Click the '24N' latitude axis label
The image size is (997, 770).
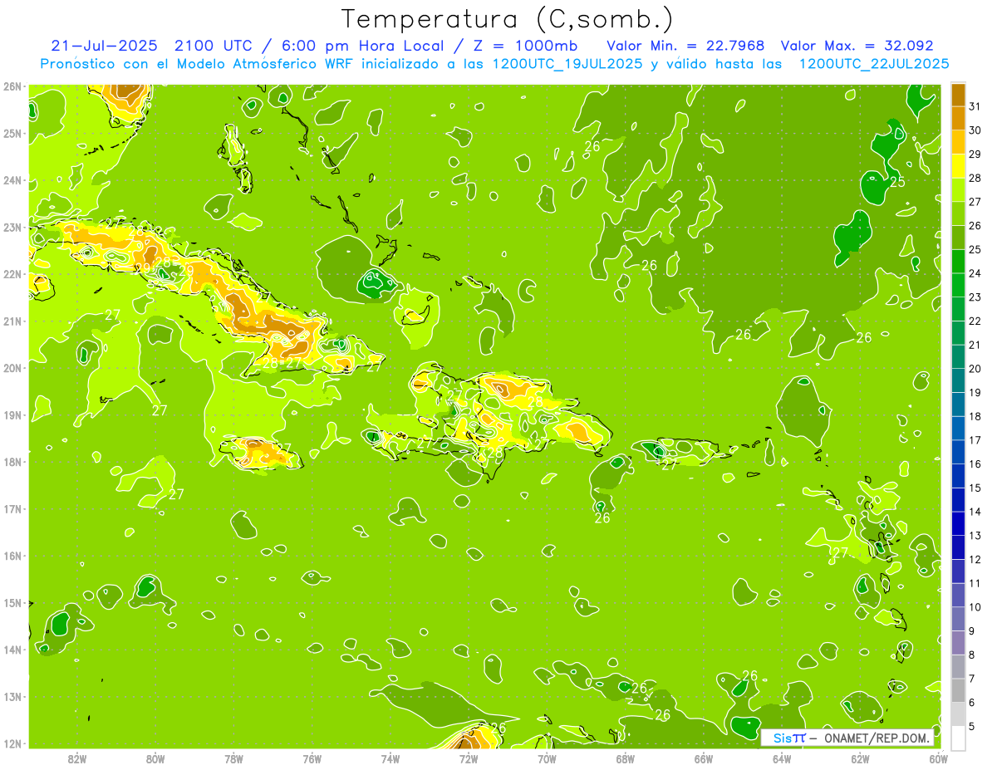(x=12, y=180)
